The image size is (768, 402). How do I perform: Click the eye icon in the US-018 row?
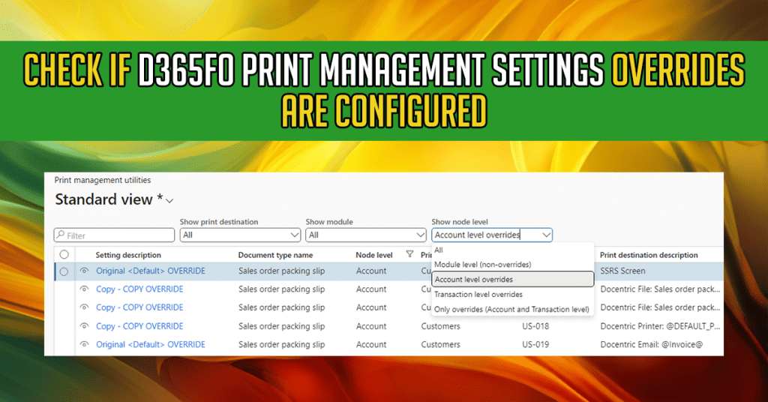(84, 326)
